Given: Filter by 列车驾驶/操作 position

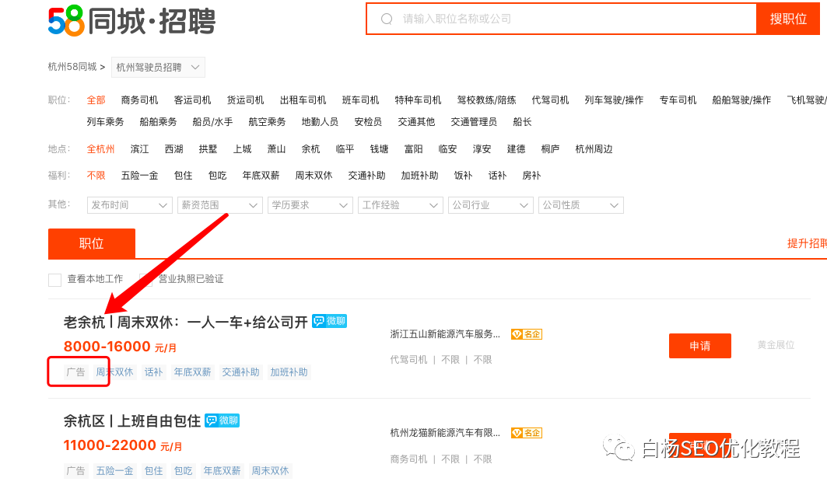Looking at the screenshot, I should (614, 100).
